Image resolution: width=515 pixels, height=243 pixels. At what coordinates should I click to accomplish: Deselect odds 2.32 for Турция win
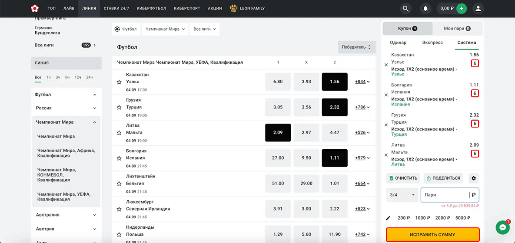point(335,107)
